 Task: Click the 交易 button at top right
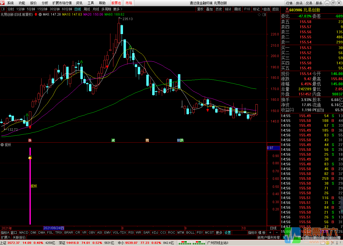(x=309, y=3)
